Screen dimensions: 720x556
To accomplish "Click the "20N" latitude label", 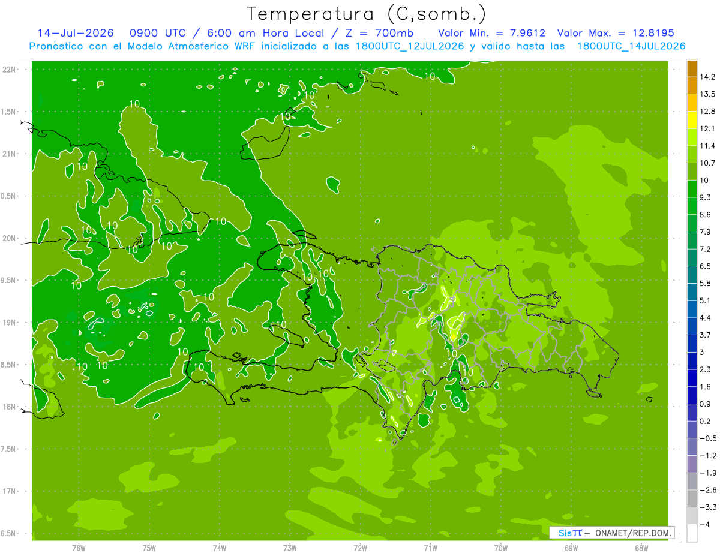I will [x=10, y=238].
